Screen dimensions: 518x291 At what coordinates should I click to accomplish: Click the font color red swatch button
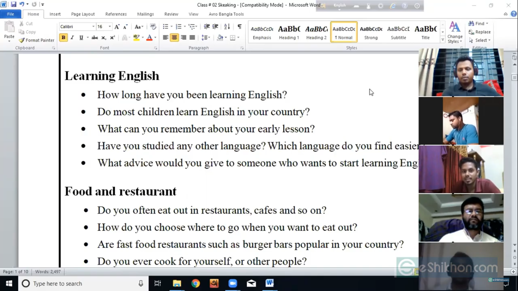[149, 38]
